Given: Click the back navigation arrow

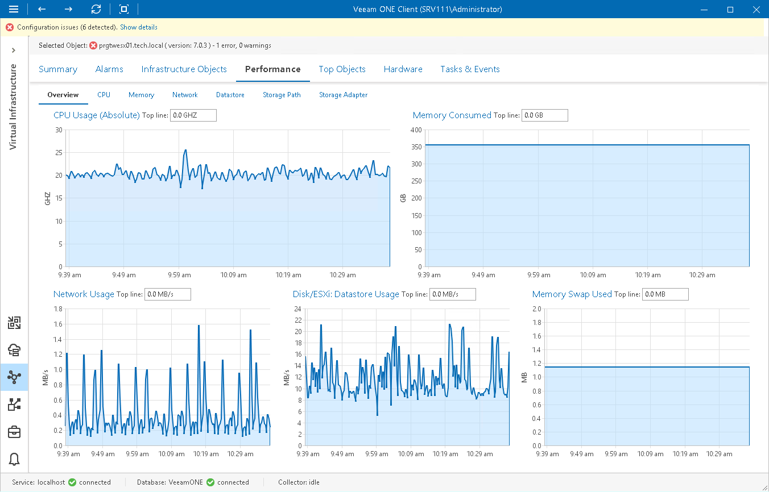Looking at the screenshot, I should [x=42, y=9].
